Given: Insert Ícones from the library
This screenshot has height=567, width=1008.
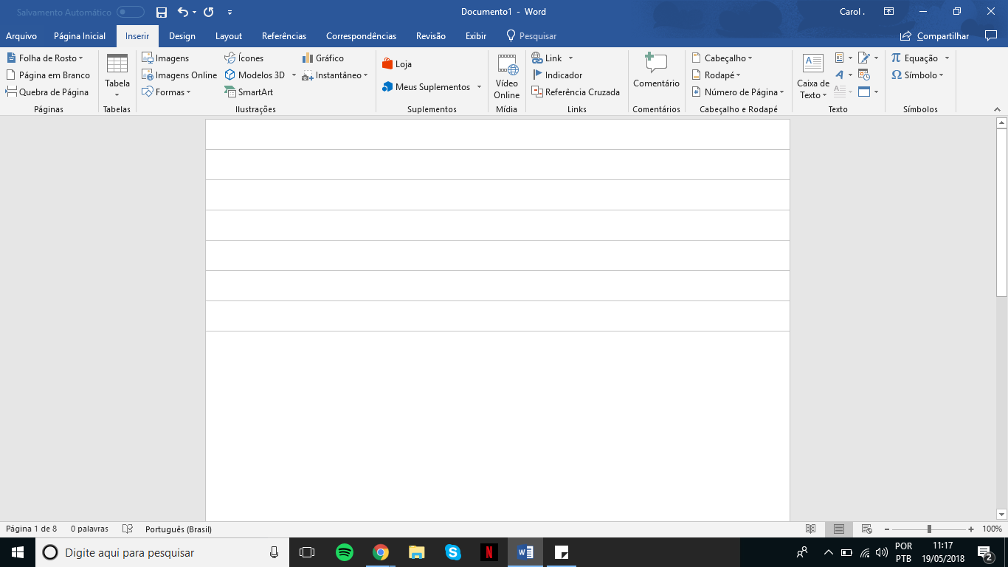Looking at the screenshot, I should [244, 58].
